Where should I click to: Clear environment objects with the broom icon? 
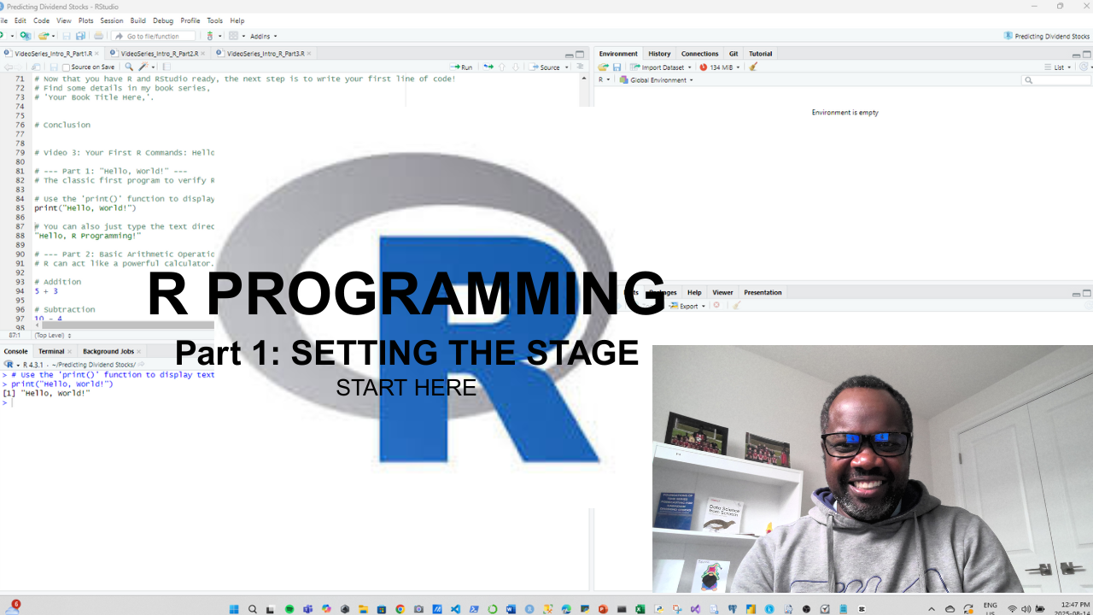[753, 67]
